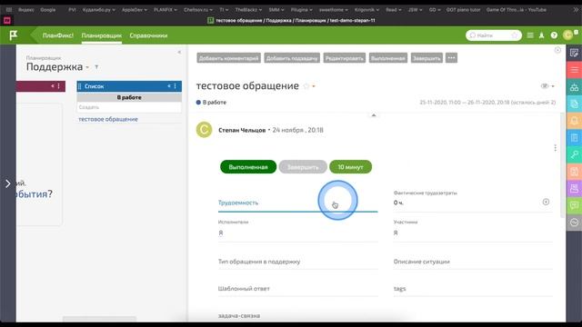This screenshot has height=327, width=582.
Task: Open the eye visibility dropdown near title
Action: pyautogui.click(x=547, y=86)
